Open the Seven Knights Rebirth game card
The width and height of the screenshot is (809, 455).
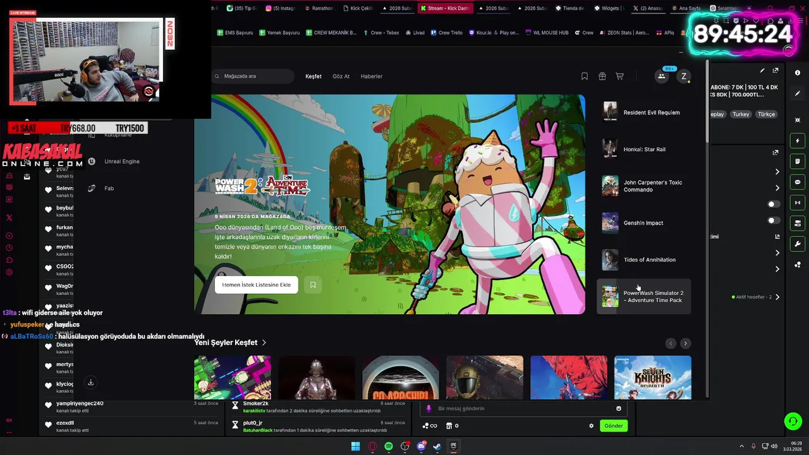click(x=653, y=377)
